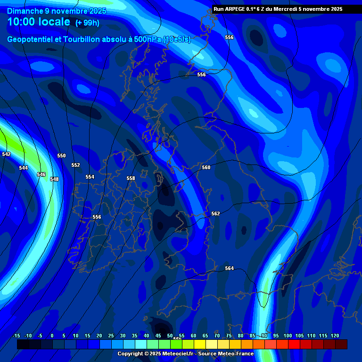362x362 pixels.
Task: Click the '(+ 99h)' forecast offset
Action: [87, 23]
